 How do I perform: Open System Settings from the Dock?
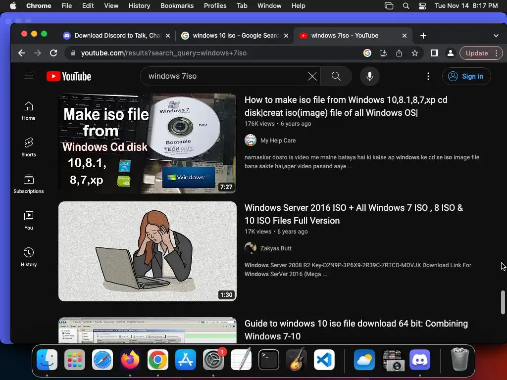(213, 360)
